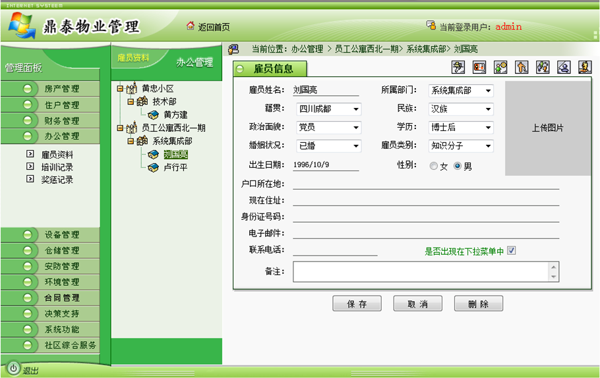Click the home icon beside 返回首页
Screen dimensions: 600x378
click(191, 26)
